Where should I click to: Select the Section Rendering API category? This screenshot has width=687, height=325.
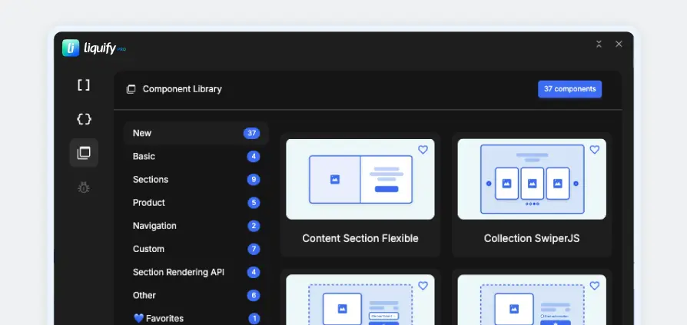point(196,273)
